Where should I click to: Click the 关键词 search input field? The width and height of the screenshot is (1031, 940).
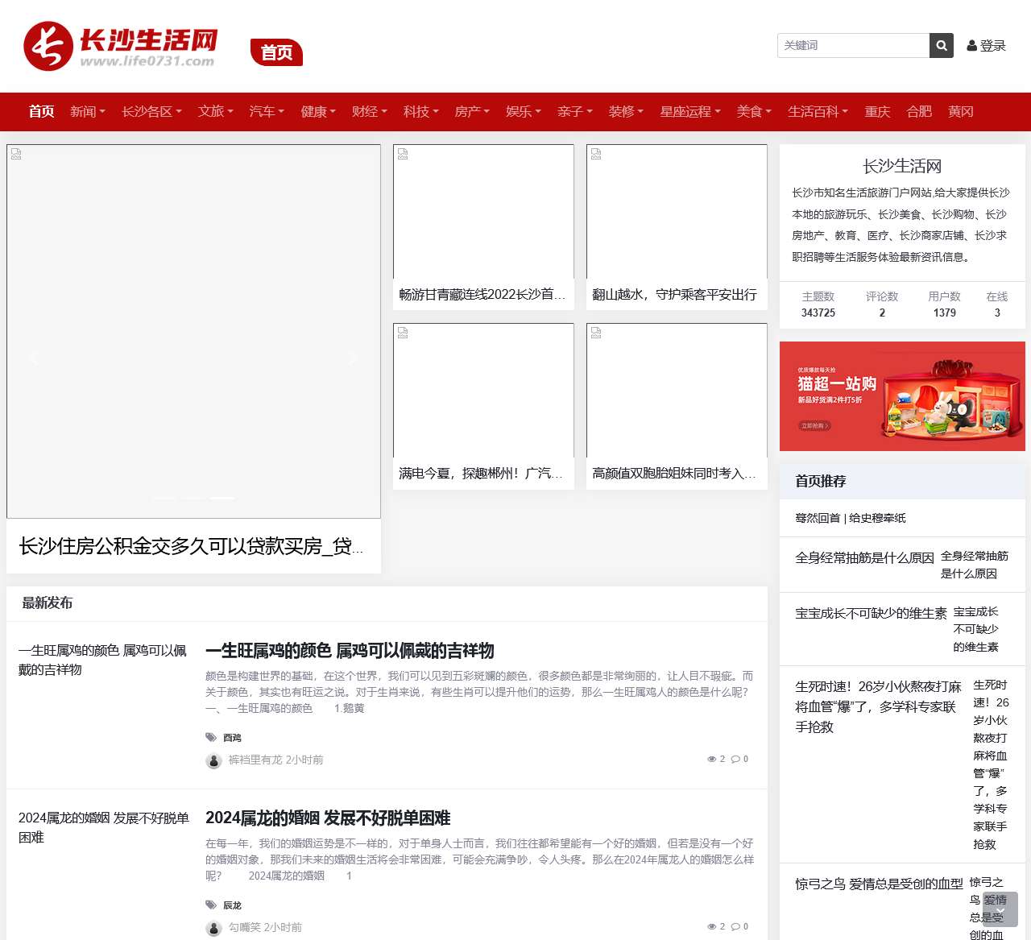[853, 46]
